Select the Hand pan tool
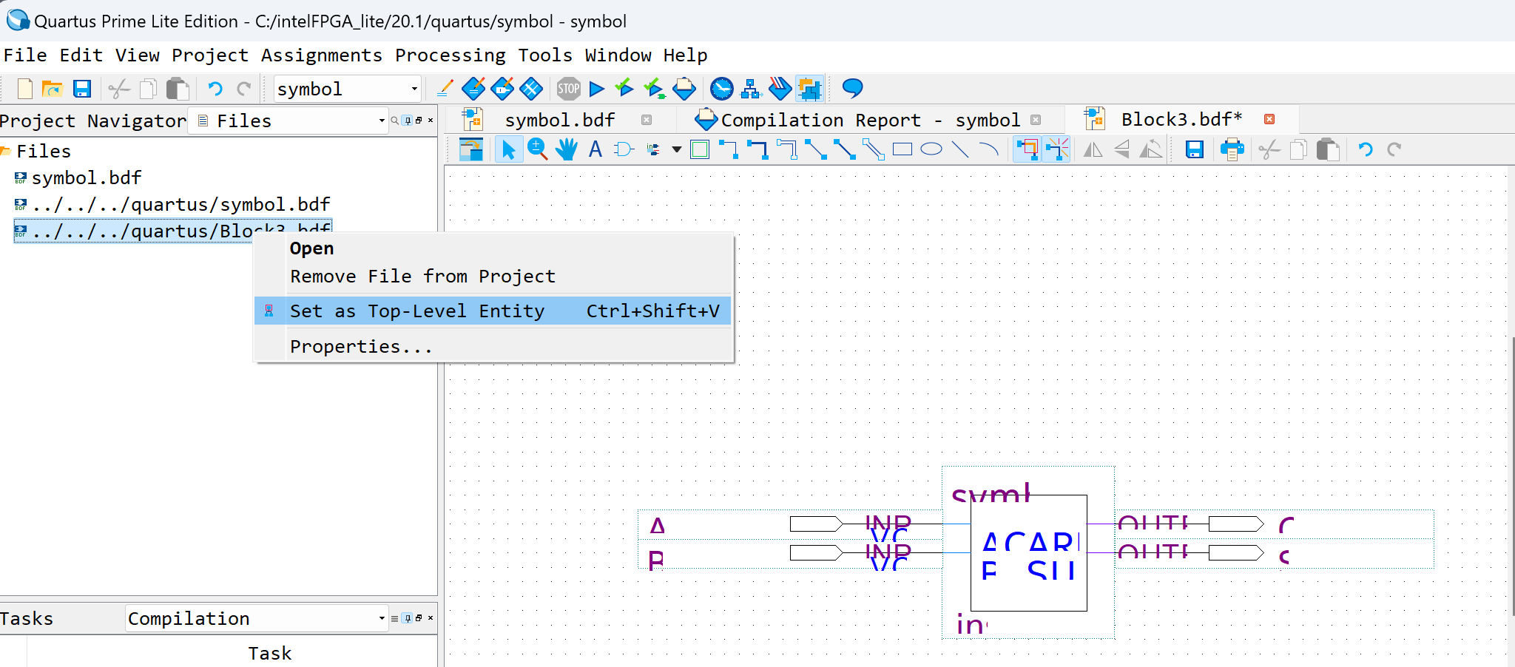1515x667 pixels. coord(567,149)
